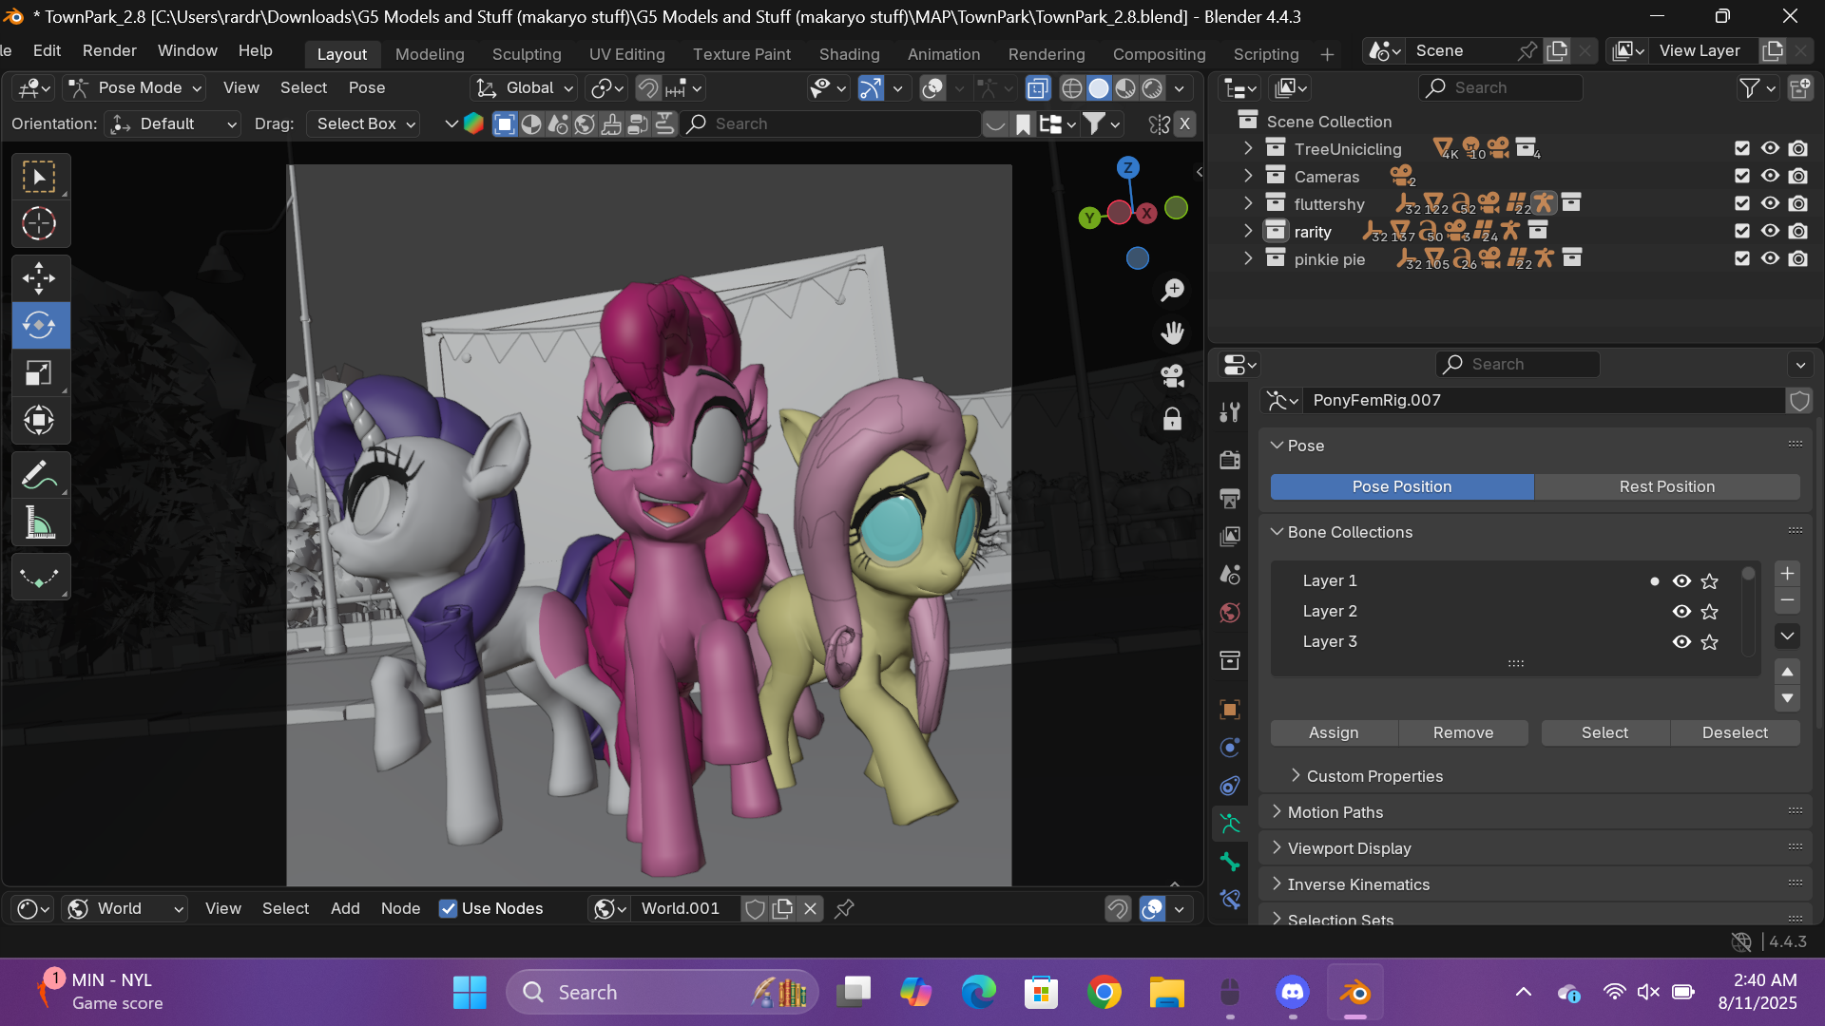Click the viewport zoom magnifier icon
Image resolution: width=1825 pixels, height=1026 pixels.
1172,290
